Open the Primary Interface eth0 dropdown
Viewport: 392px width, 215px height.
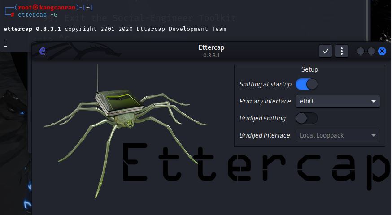[338, 101]
